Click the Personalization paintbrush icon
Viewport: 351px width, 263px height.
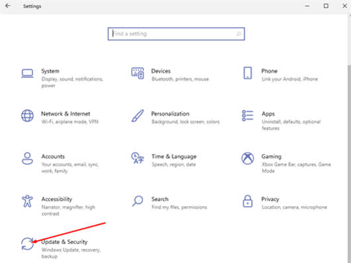click(x=138, y=116)
